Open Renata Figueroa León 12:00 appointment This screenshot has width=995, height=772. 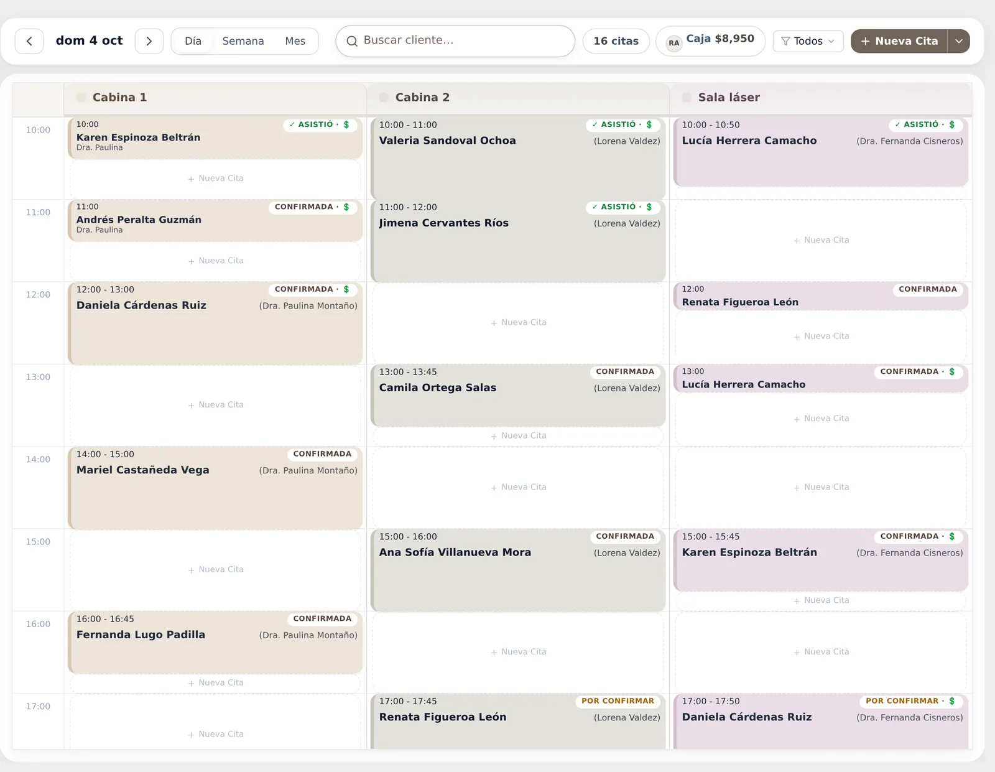click(x=821, y=296)
